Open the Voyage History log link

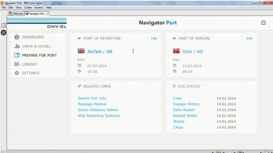tap(186, 104)
